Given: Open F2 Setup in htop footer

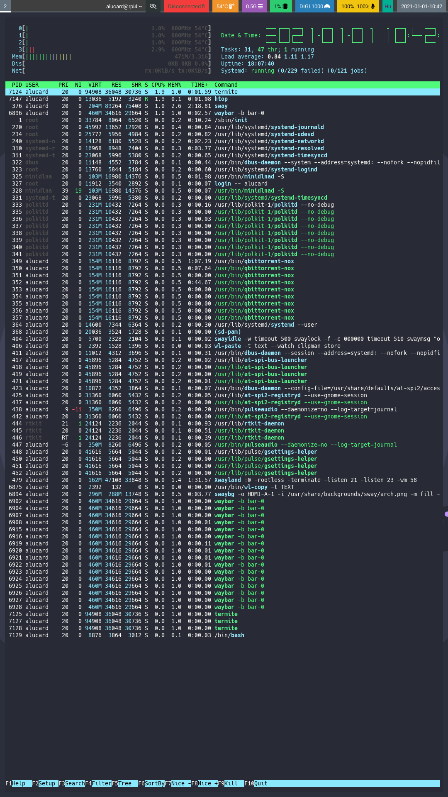Looking at the screenshot, I should [45, 783].
